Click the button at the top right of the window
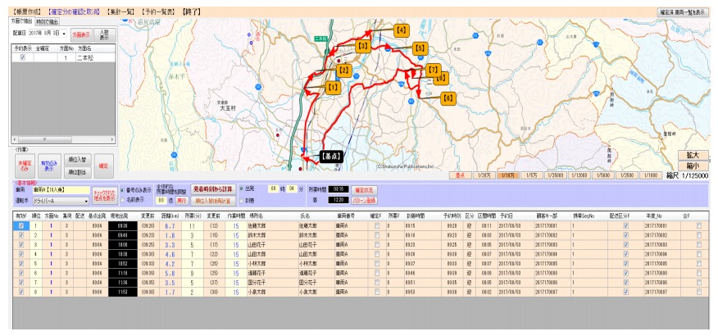Image resolution: width=718 pixels, height=336 pixels. point(683,12)
